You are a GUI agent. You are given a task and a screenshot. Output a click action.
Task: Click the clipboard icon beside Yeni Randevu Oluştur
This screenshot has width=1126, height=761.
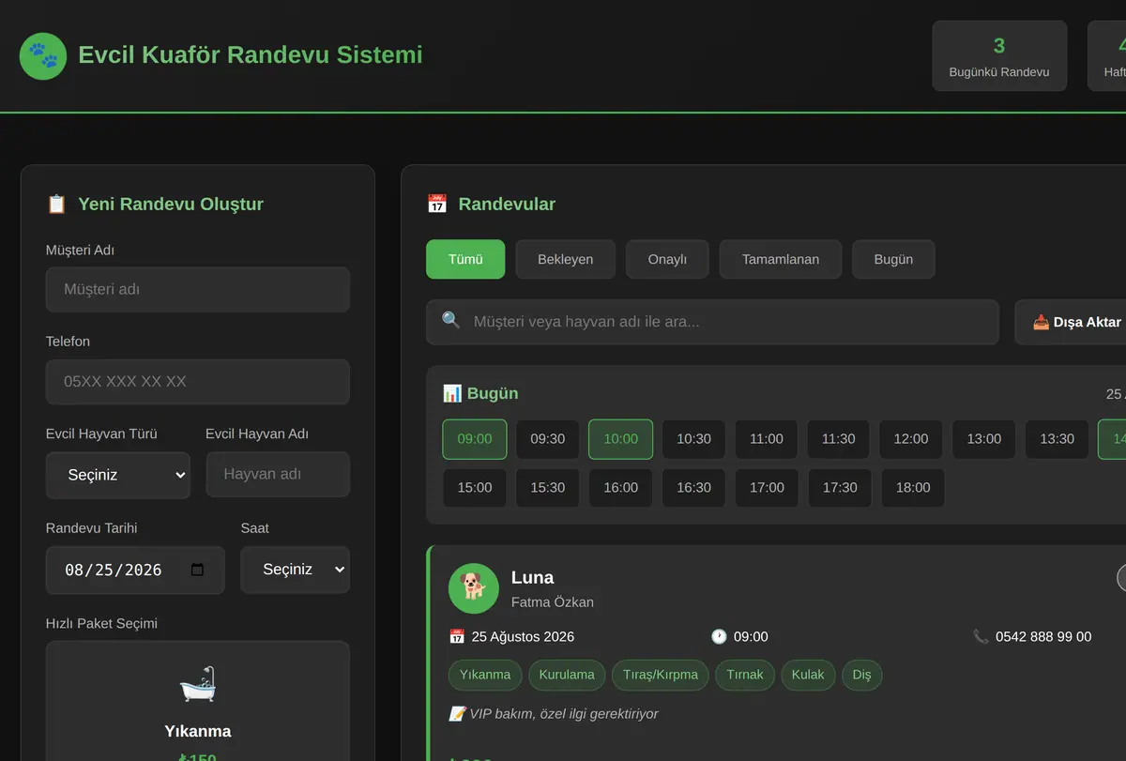click(56, 205)
